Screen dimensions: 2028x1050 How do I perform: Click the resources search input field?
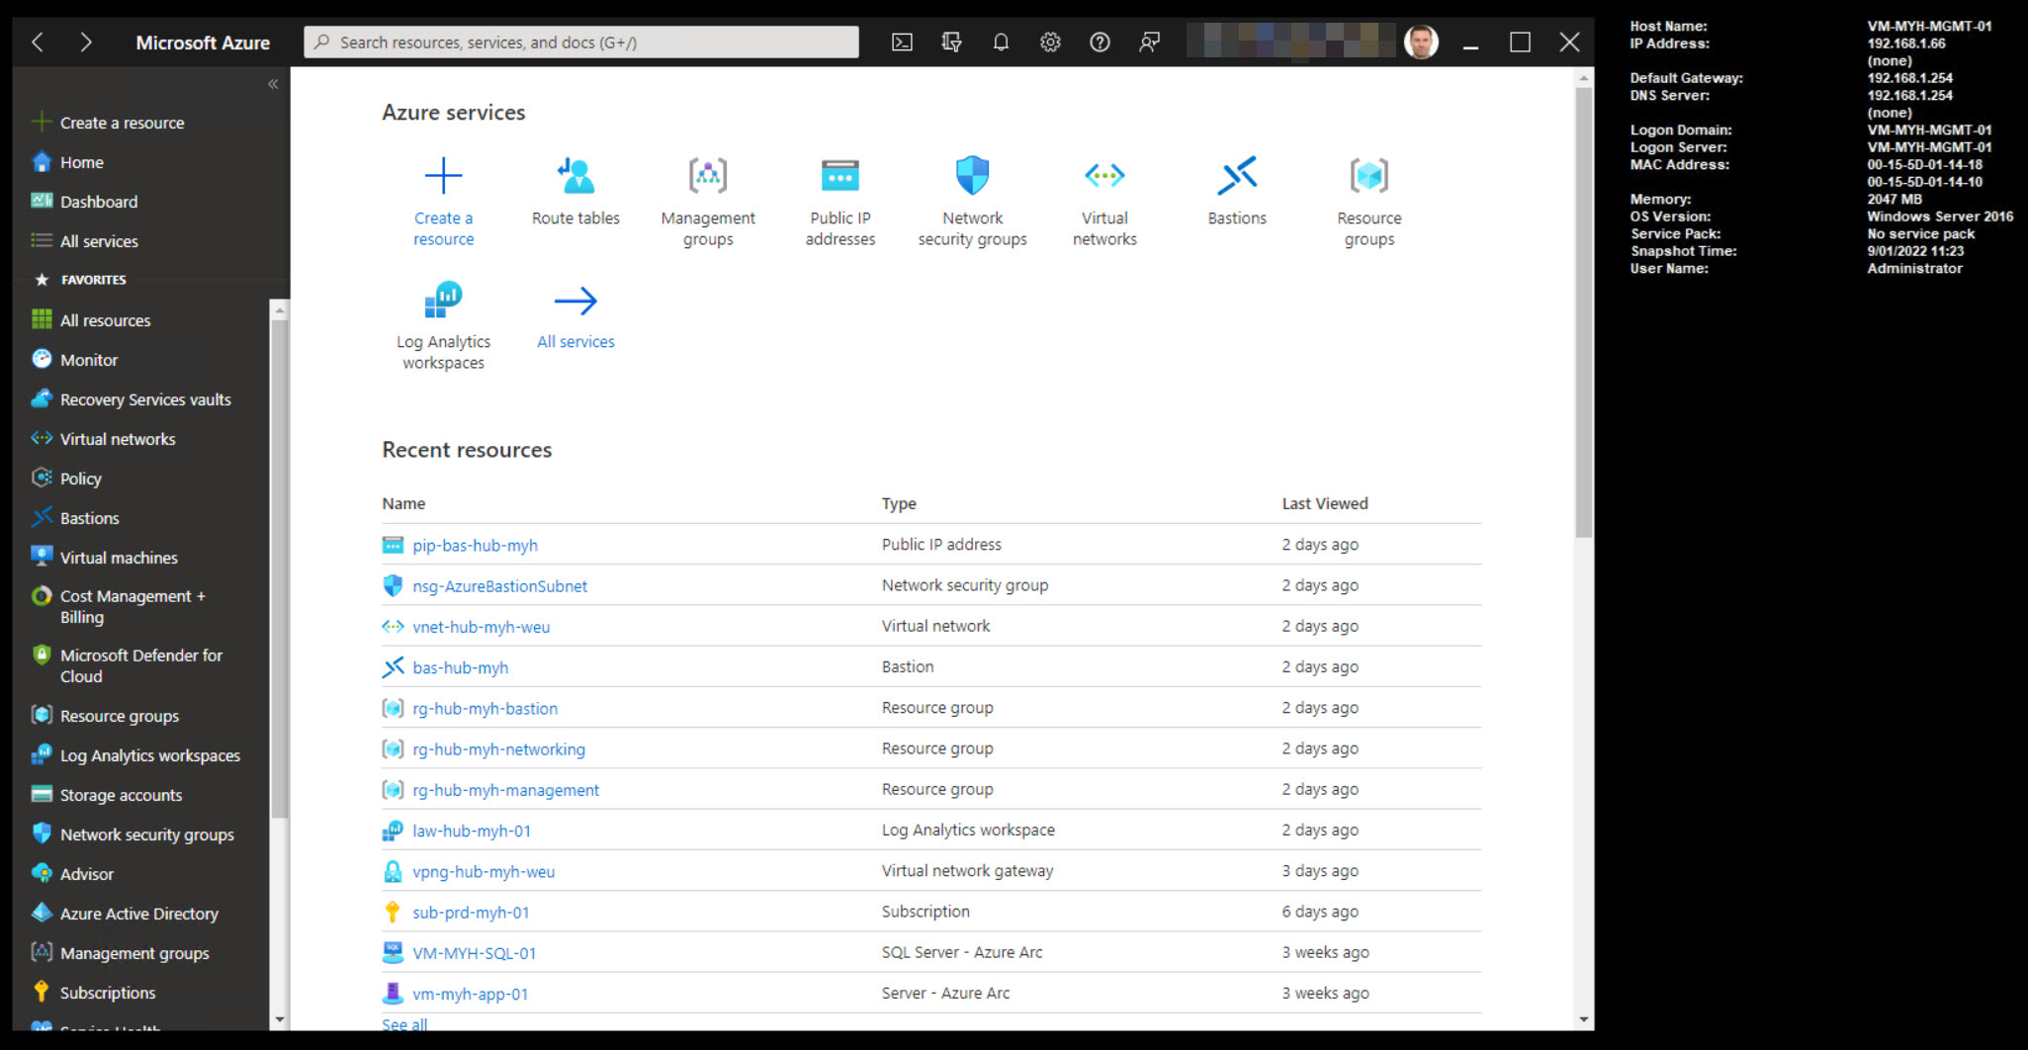coord(580,42)
